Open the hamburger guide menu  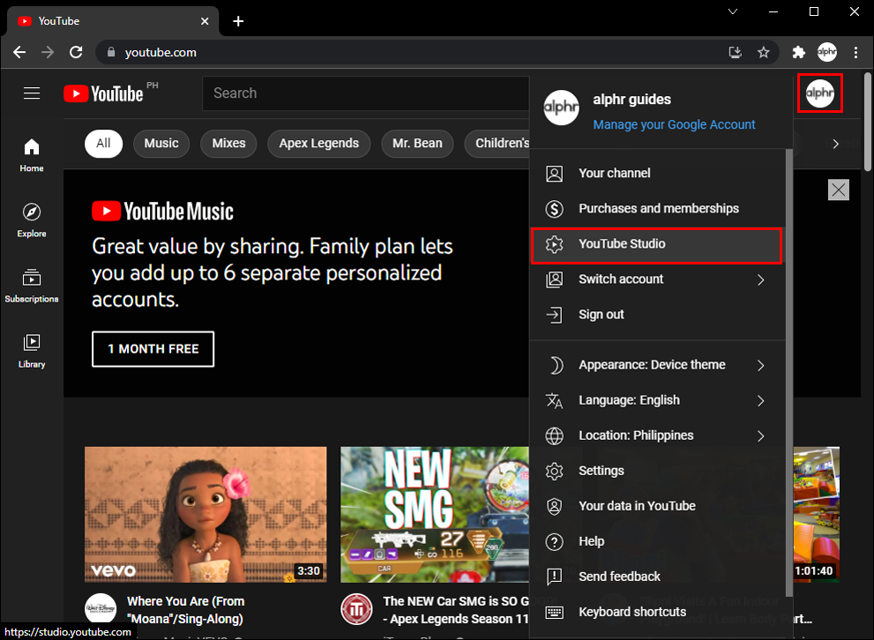(x=32, y=93)
